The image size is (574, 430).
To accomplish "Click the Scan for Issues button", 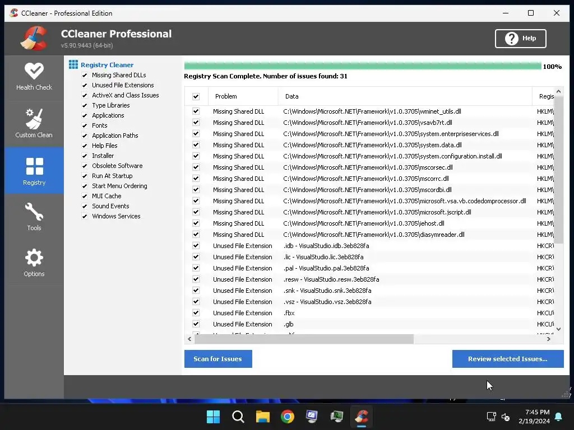I will point(218,359).
